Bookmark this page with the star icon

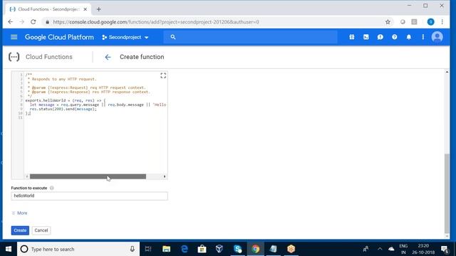click(388, 22)
